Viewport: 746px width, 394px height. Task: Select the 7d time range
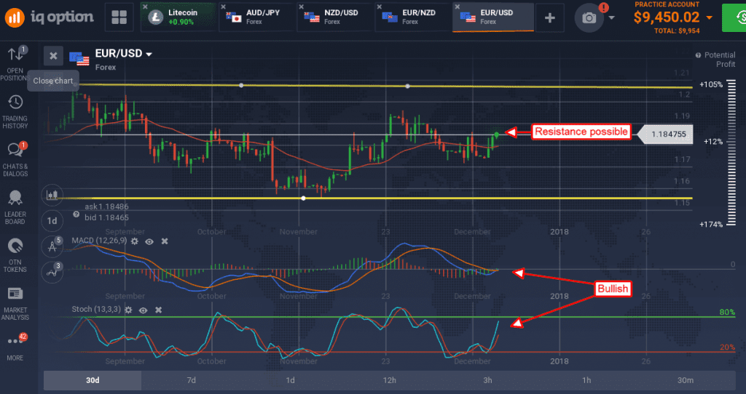(192, 380)
